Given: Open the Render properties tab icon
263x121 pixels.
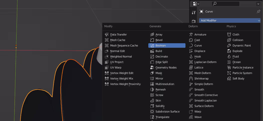Looking at the screenshot, I should (194, 21).
